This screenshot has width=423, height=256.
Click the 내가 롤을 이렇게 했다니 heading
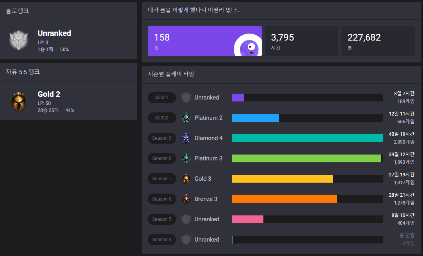[x=194, y=10]
